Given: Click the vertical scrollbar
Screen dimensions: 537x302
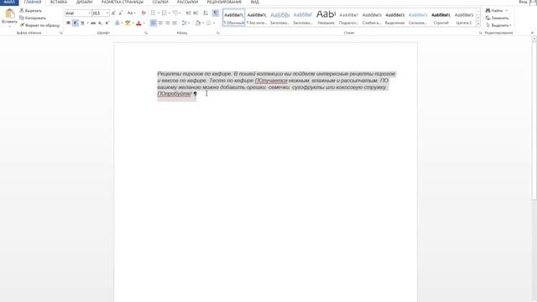Looking at the screenshot, I should 534,120.
